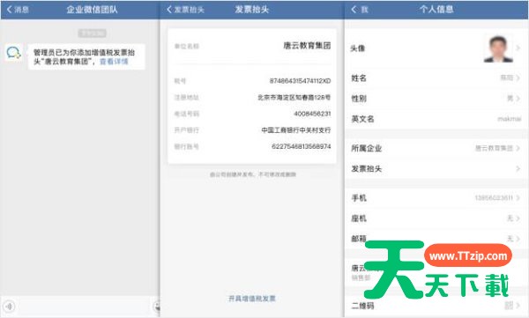The height and width of the screenshot is (318, 529).
Task: Tap the 英文名 row
Action: pos(436,119)
